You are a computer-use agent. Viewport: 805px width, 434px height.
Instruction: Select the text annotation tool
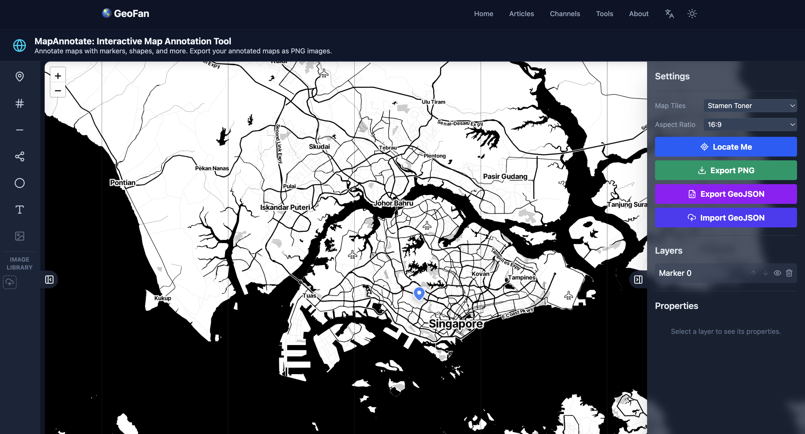click(x=19, y=210)
